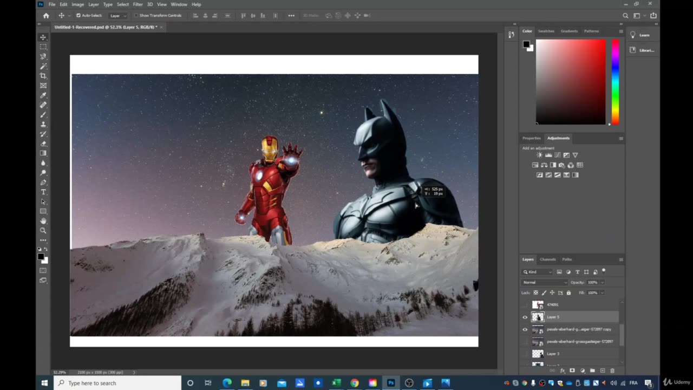Open the Fill slider dropdown arrow

click(x=602, y=292)
